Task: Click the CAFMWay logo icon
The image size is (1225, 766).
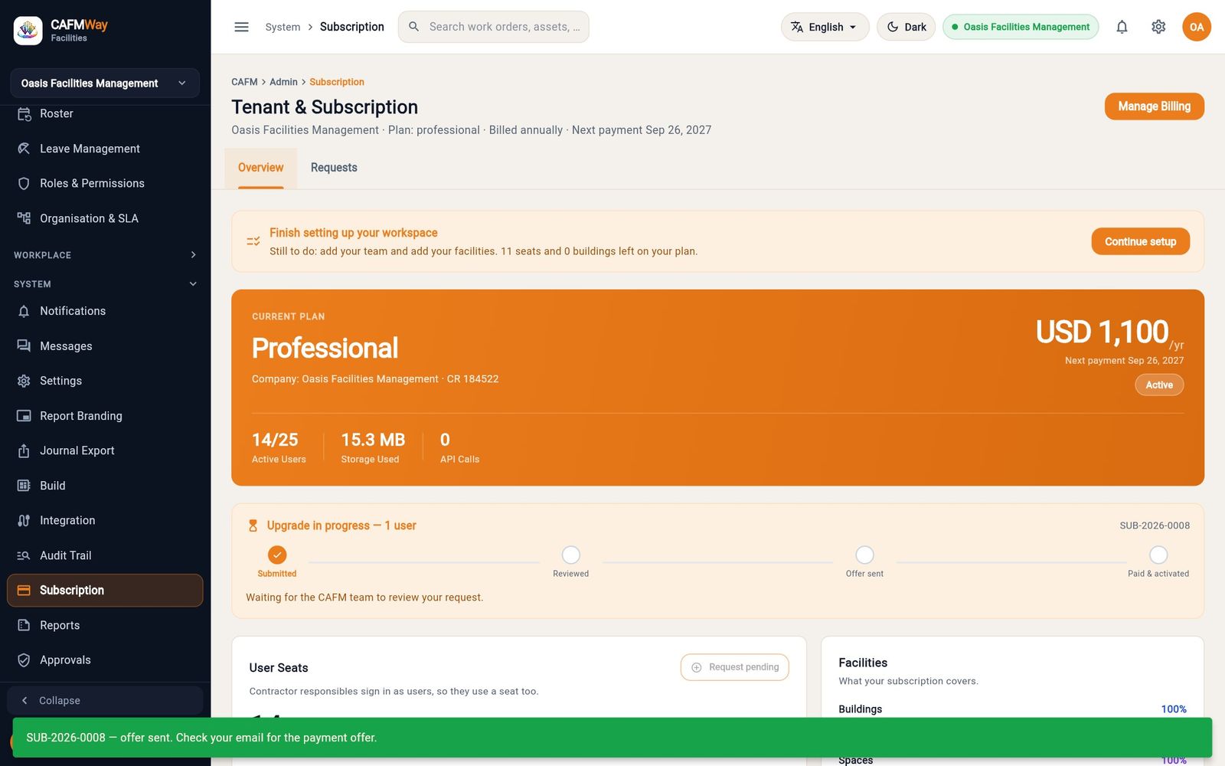Action: click(28, 31)
